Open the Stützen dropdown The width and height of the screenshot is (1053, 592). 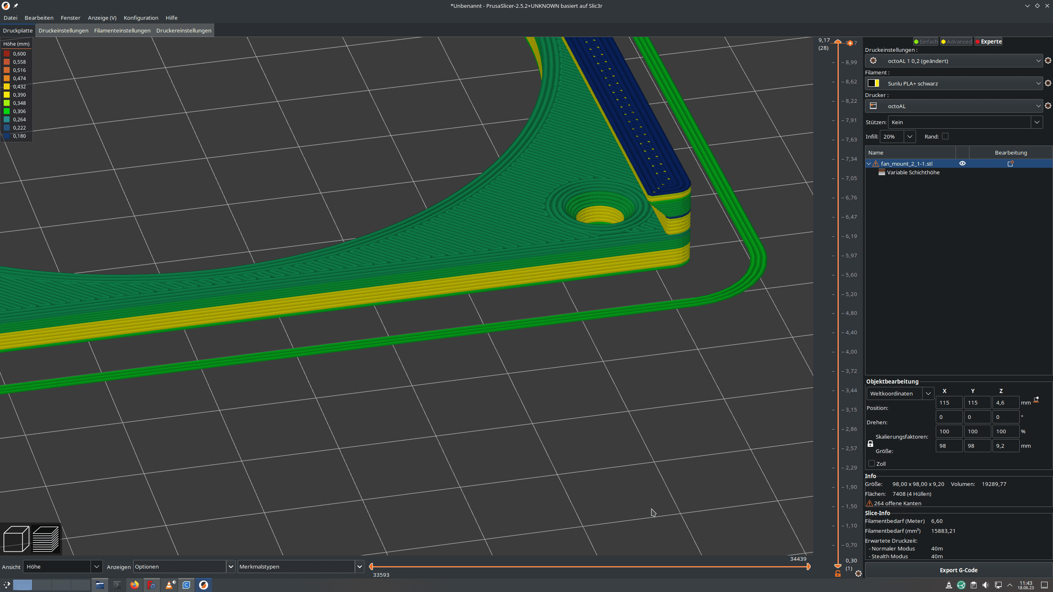click(x=1037, y=122)
